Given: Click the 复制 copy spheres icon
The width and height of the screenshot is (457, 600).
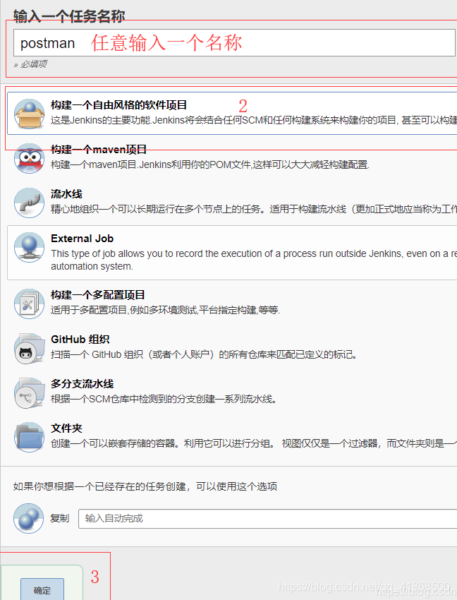Looking at the screenshot, I should (x=29, y=518).
